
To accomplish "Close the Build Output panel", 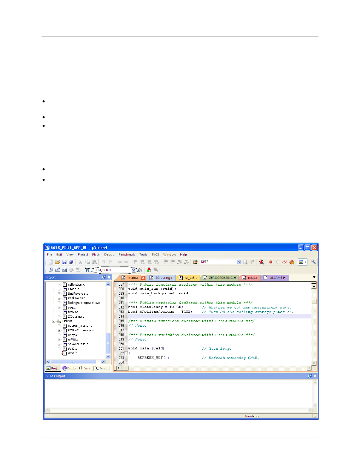I will [x=315, y=376].
